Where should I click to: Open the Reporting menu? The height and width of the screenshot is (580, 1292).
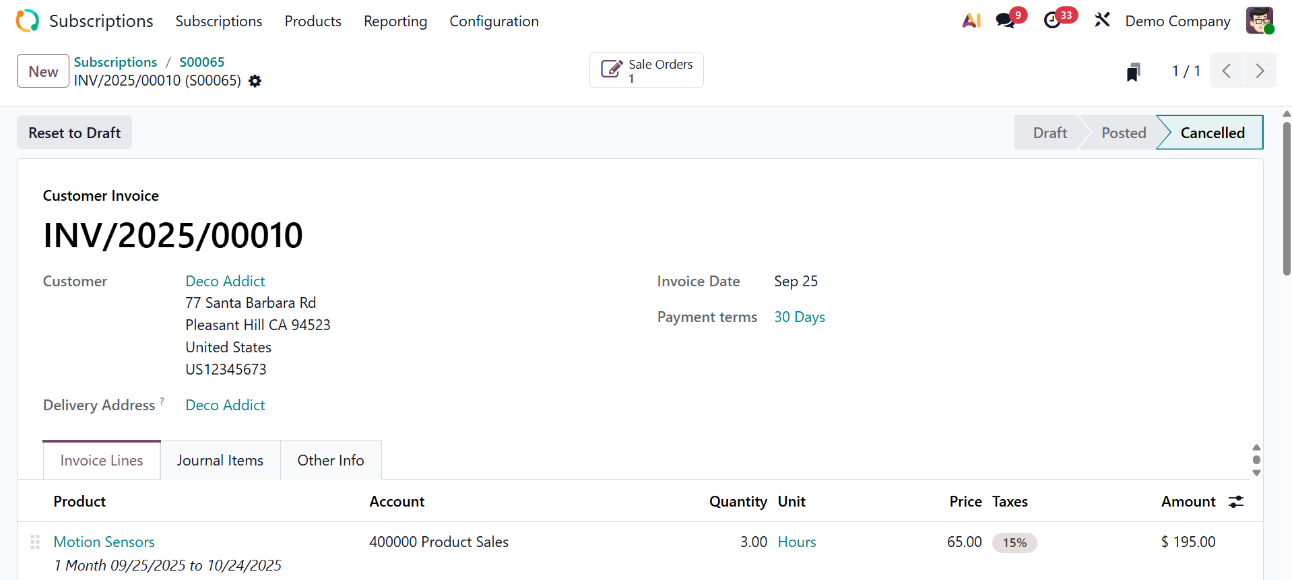(x=395, y=22)
